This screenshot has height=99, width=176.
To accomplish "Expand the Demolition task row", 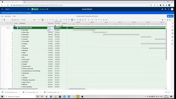I will [x=21, y=35].
